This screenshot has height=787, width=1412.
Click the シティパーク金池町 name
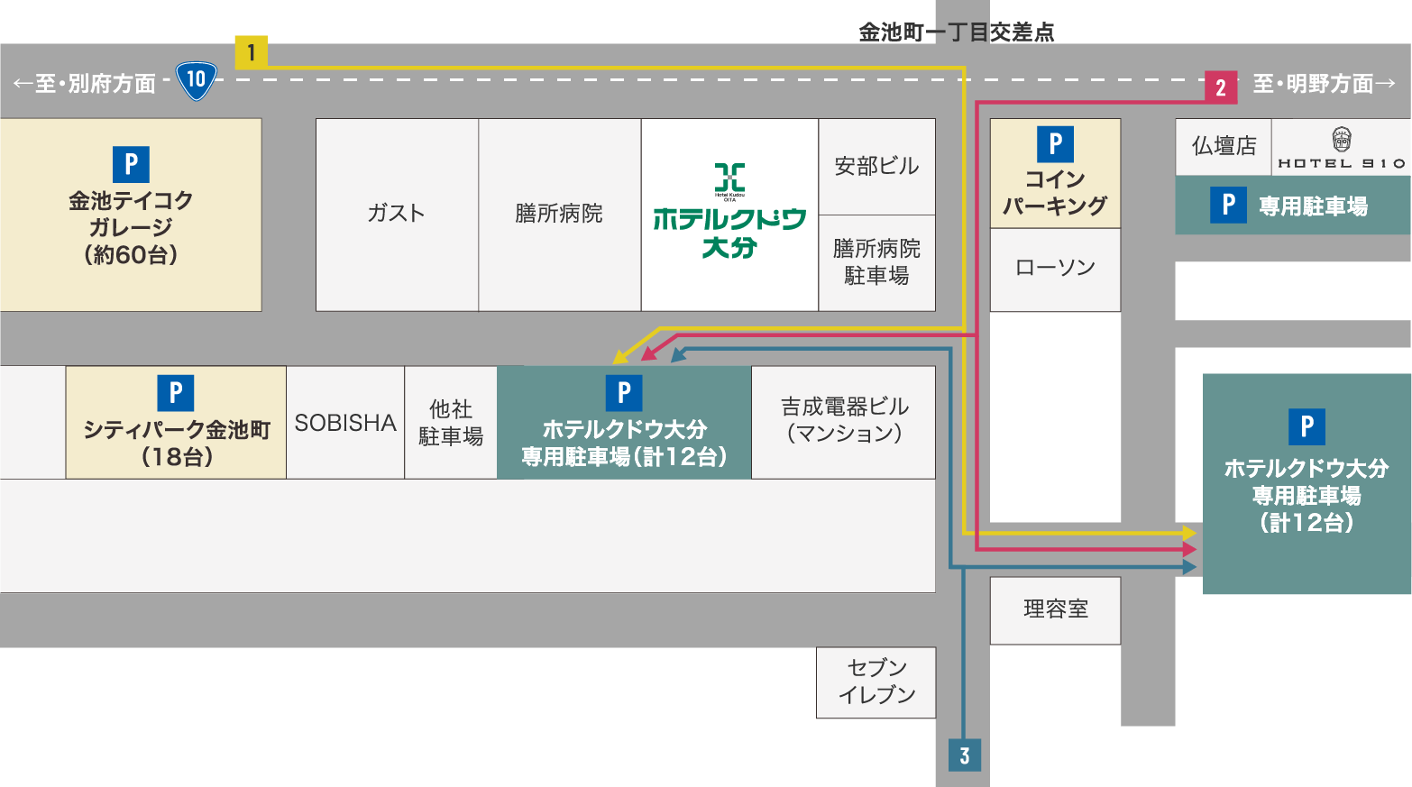tap(177, 430)
